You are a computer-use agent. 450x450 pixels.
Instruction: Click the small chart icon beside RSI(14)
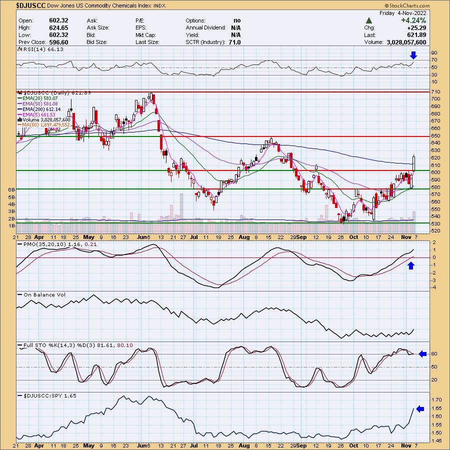coord(20,49)
